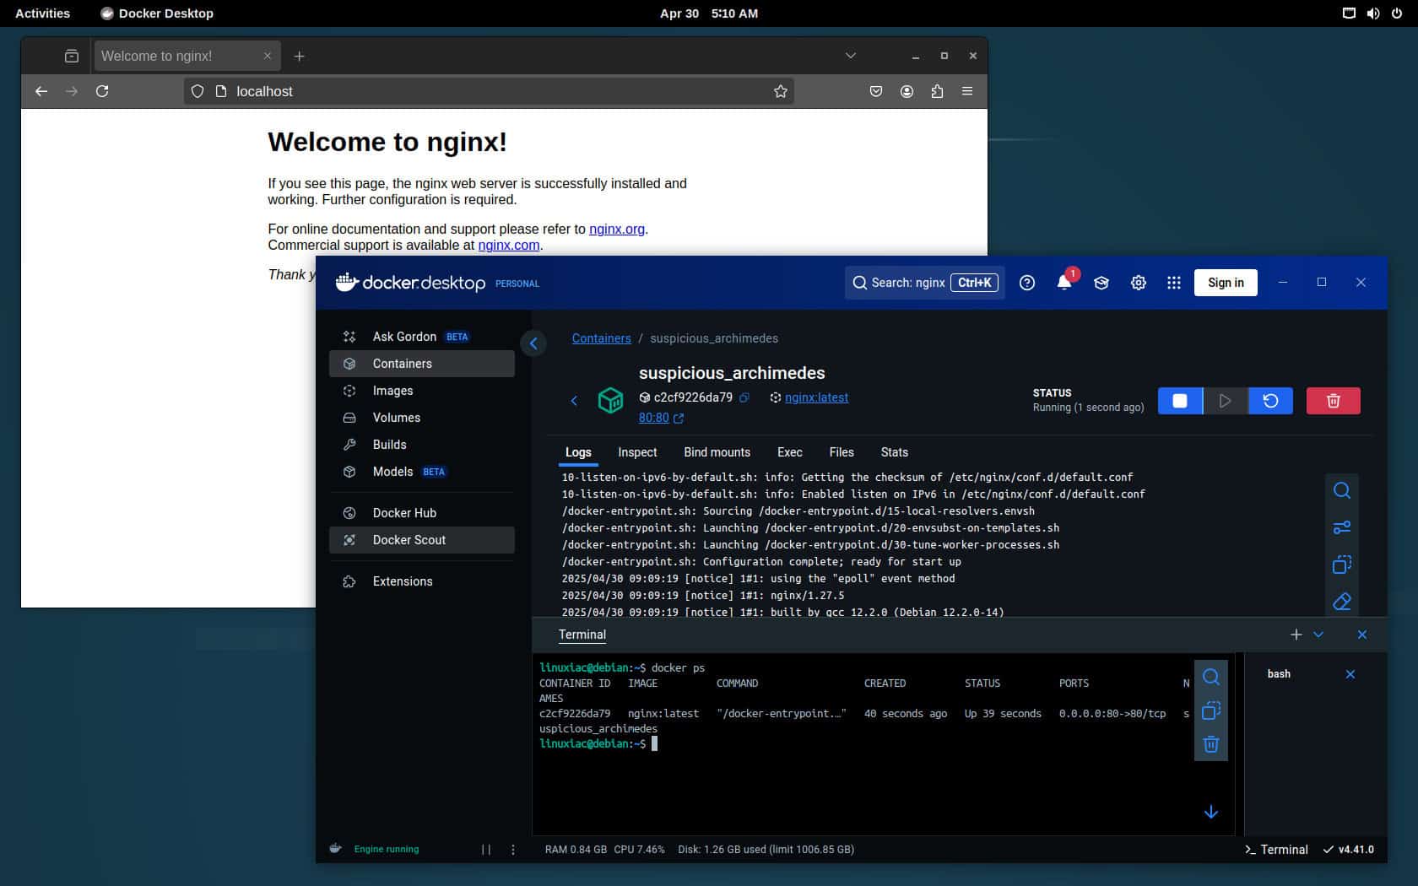
Task: Open the Ask Gordon assistant
Action: (406, 336)
